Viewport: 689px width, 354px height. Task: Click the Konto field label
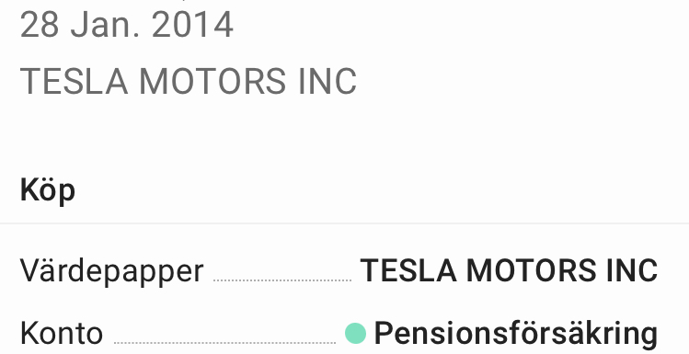62,334
